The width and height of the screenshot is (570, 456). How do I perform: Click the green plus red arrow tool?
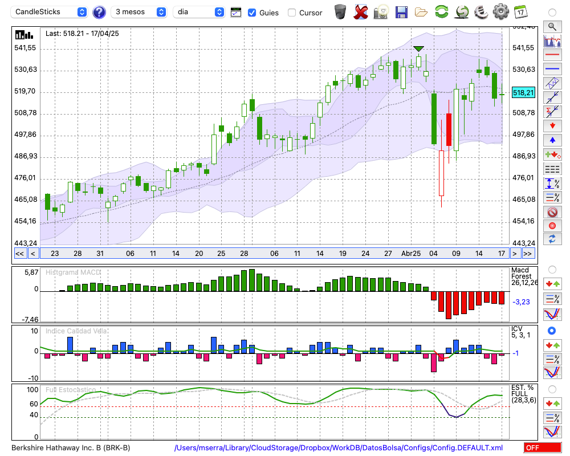coord(552,155)
